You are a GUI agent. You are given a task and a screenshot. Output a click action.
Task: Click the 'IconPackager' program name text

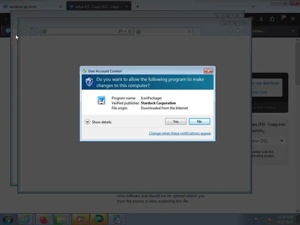point(151,98)
